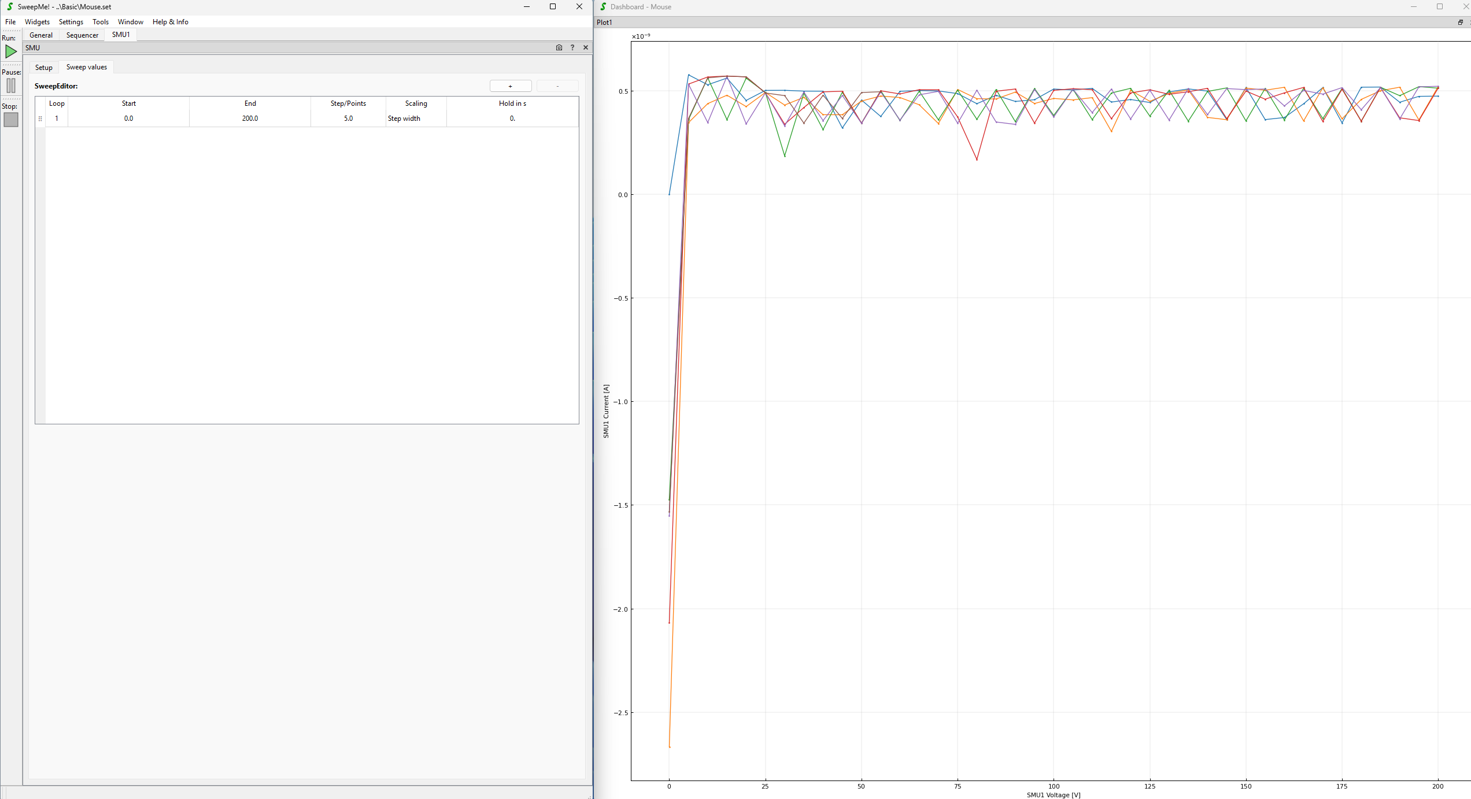Select the General tab

click(41, 35)
